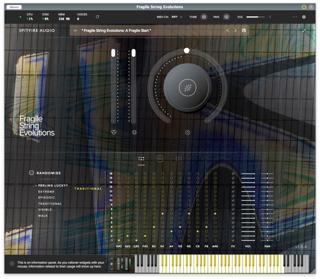Viewport: 320px width, 279px height.
Task: Open the settings gear icon
Action: [304, 17]
